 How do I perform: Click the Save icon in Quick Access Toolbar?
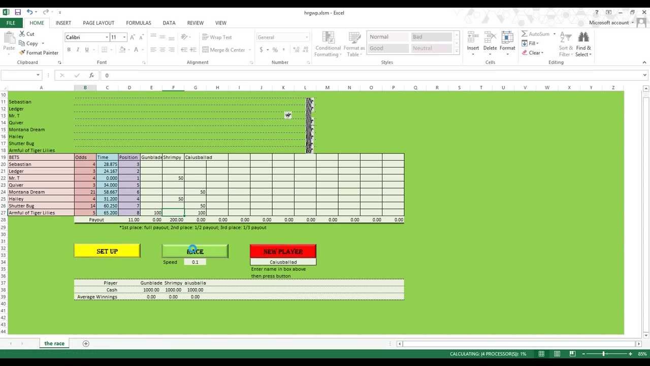18,12
